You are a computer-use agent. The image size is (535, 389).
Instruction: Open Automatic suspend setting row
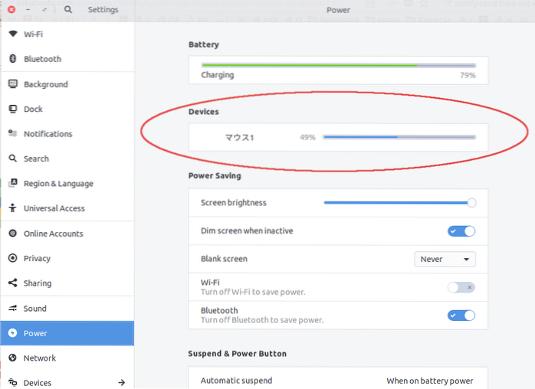click(337, 380)
